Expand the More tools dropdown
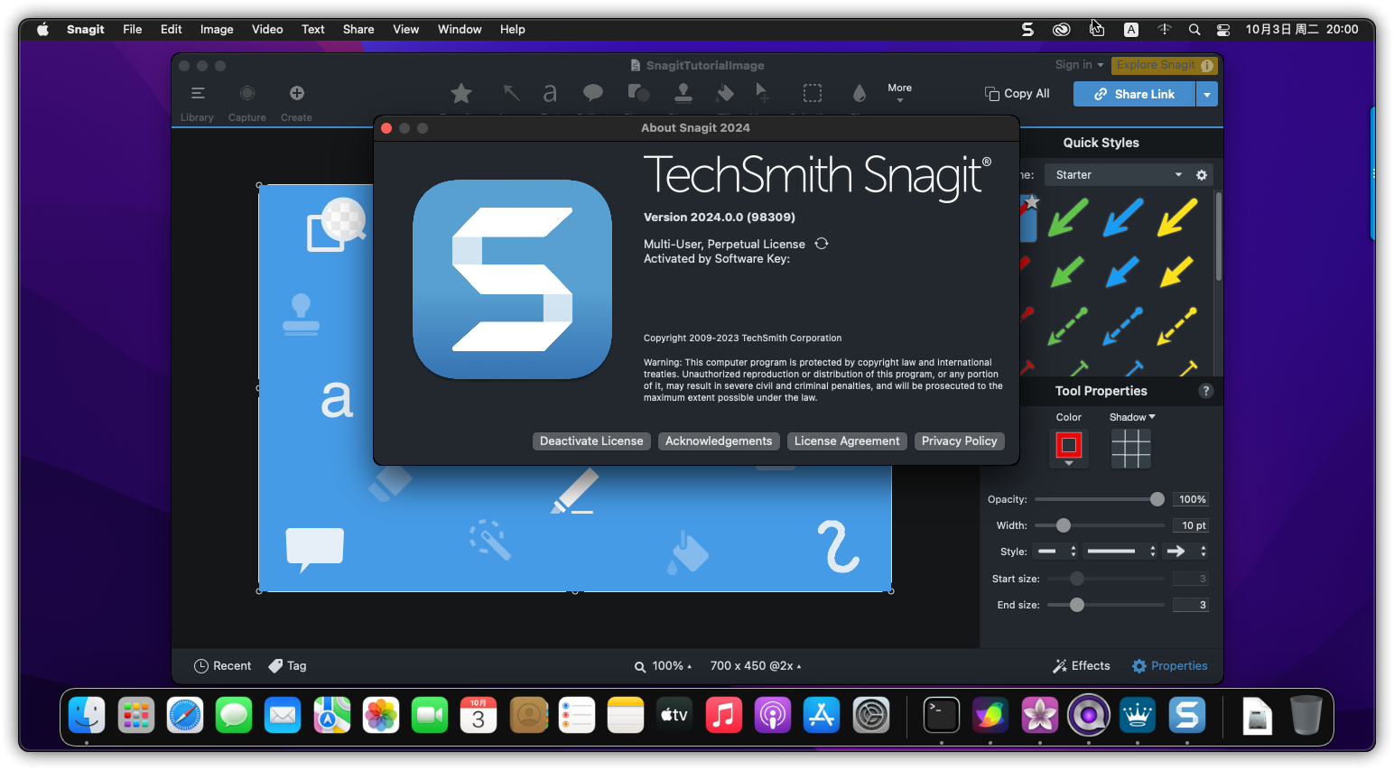 [x=899, y=93]
